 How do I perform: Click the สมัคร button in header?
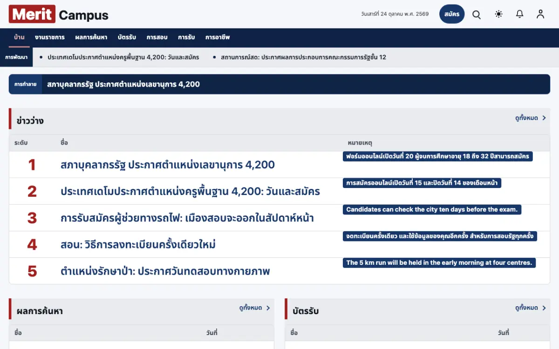(x=452, y=14)
